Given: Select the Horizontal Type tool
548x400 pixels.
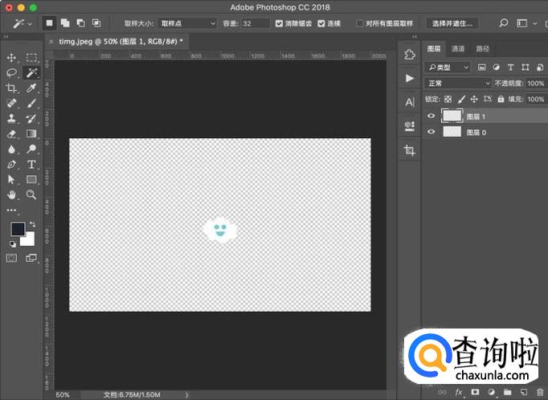Looking at the screenshot, I should click(x=31, y=164).
